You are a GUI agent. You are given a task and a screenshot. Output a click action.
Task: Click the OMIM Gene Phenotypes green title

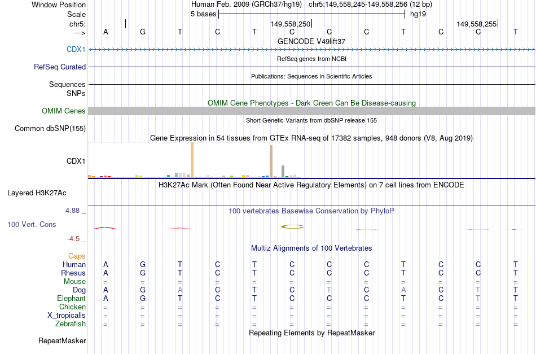tap(311, 103)
